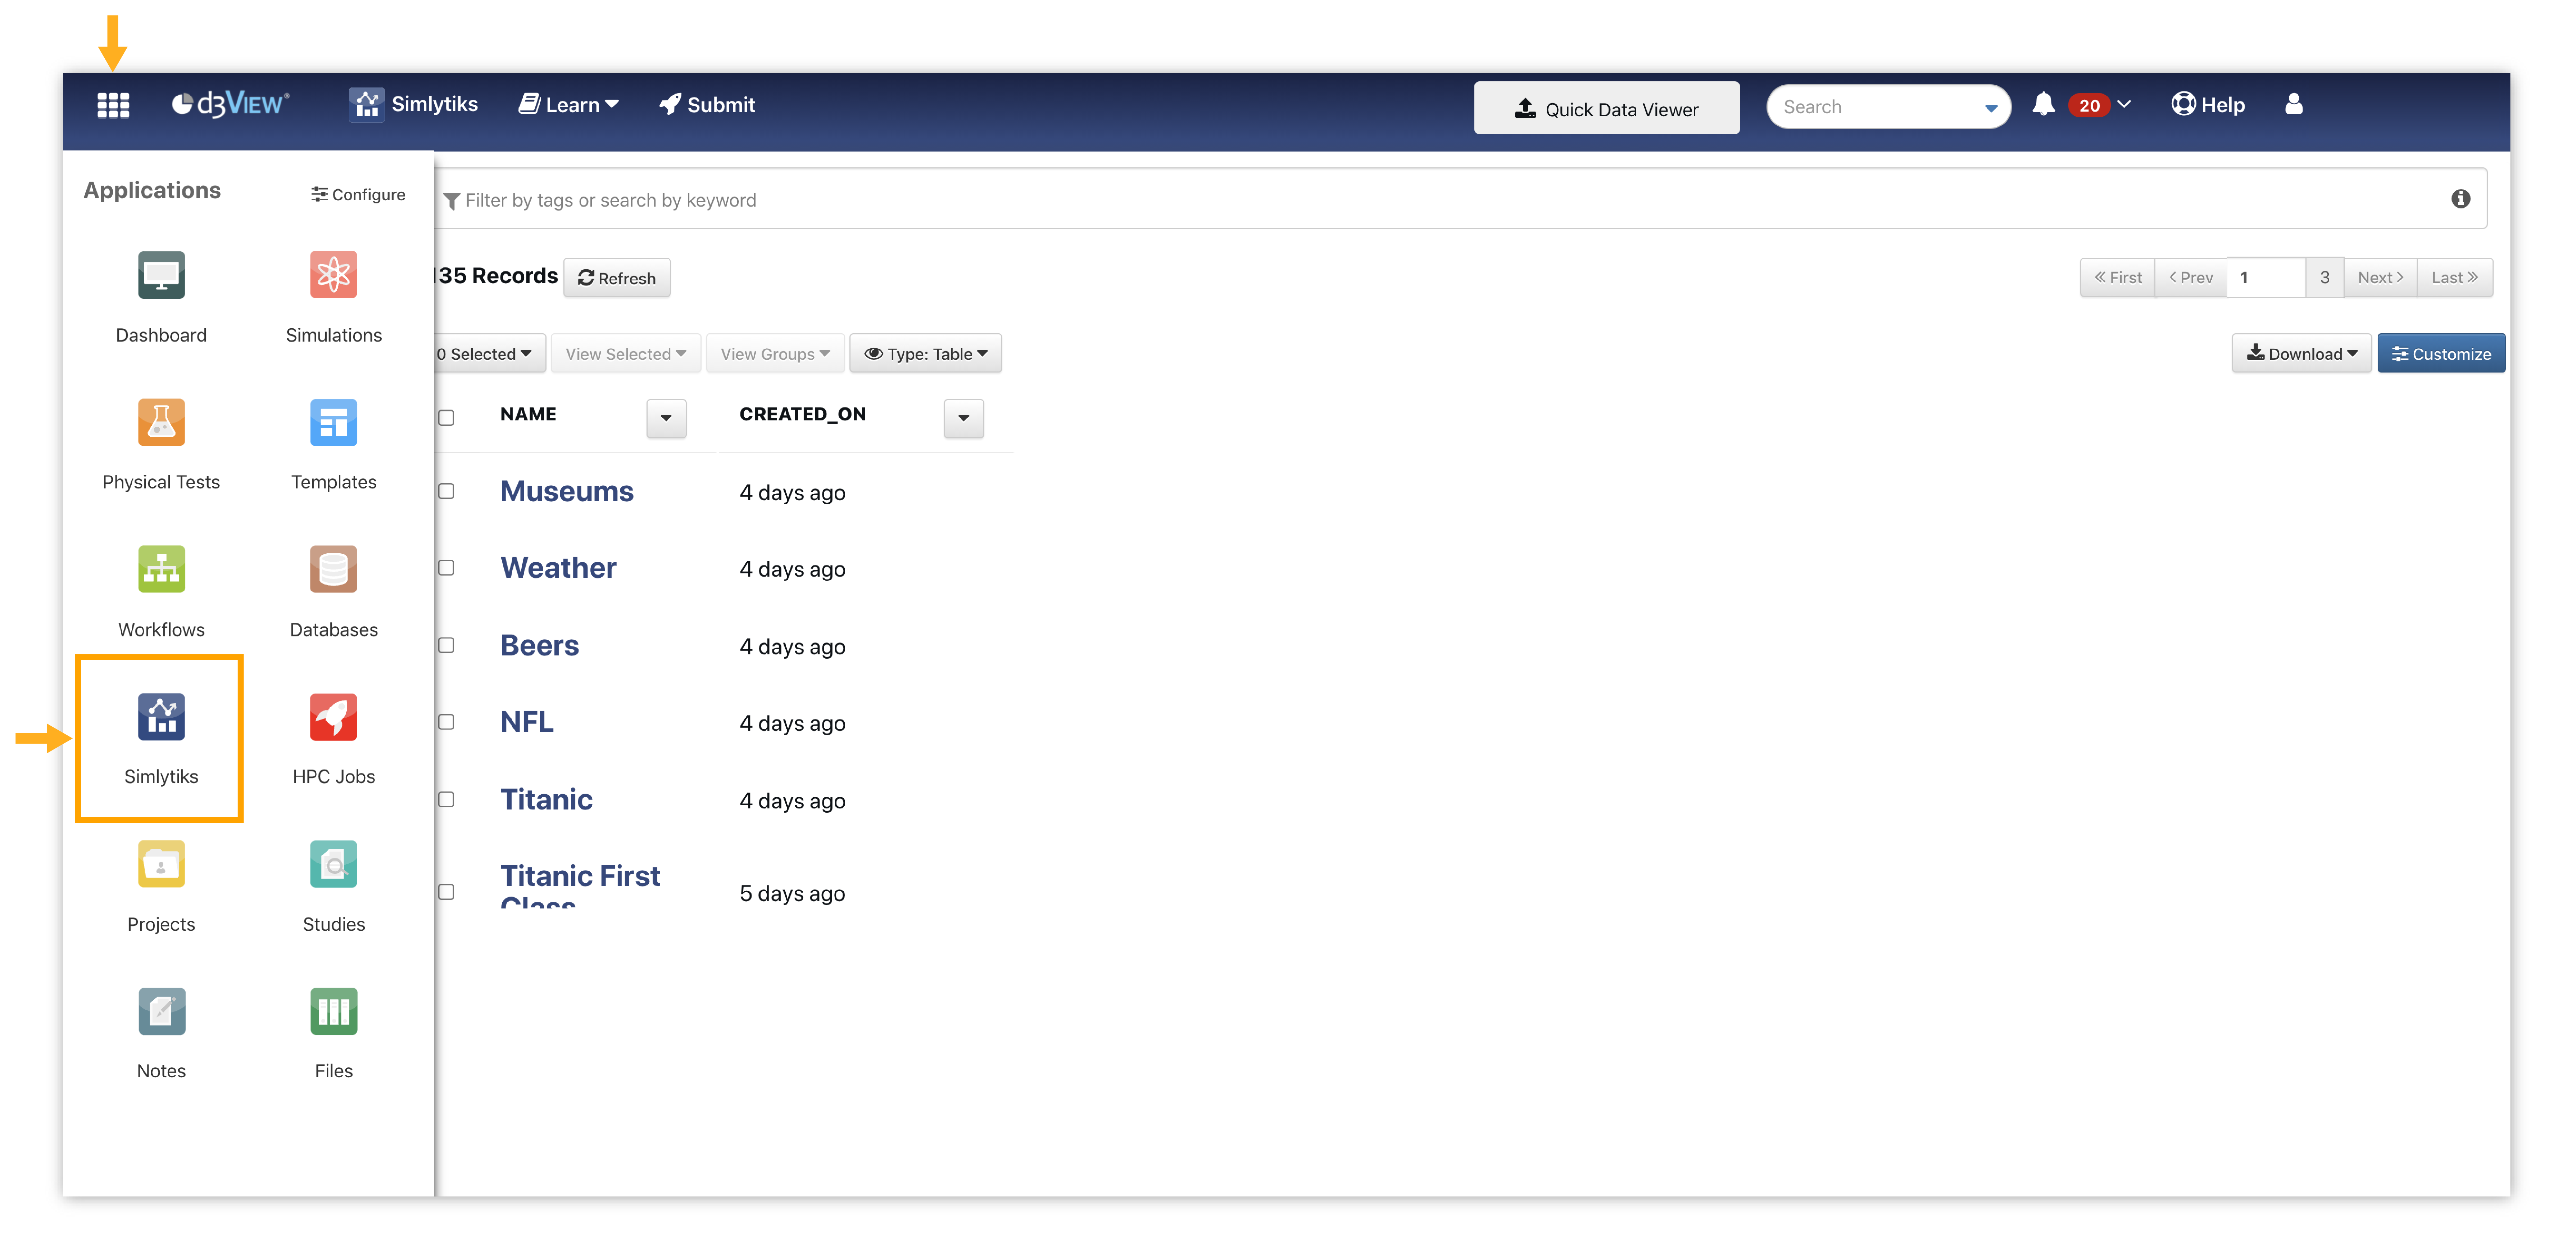Screen dimensions: 2576x1254
Task: Expand the View Groups dropdown
Action: pyautogui.click(x=775, y=353)
